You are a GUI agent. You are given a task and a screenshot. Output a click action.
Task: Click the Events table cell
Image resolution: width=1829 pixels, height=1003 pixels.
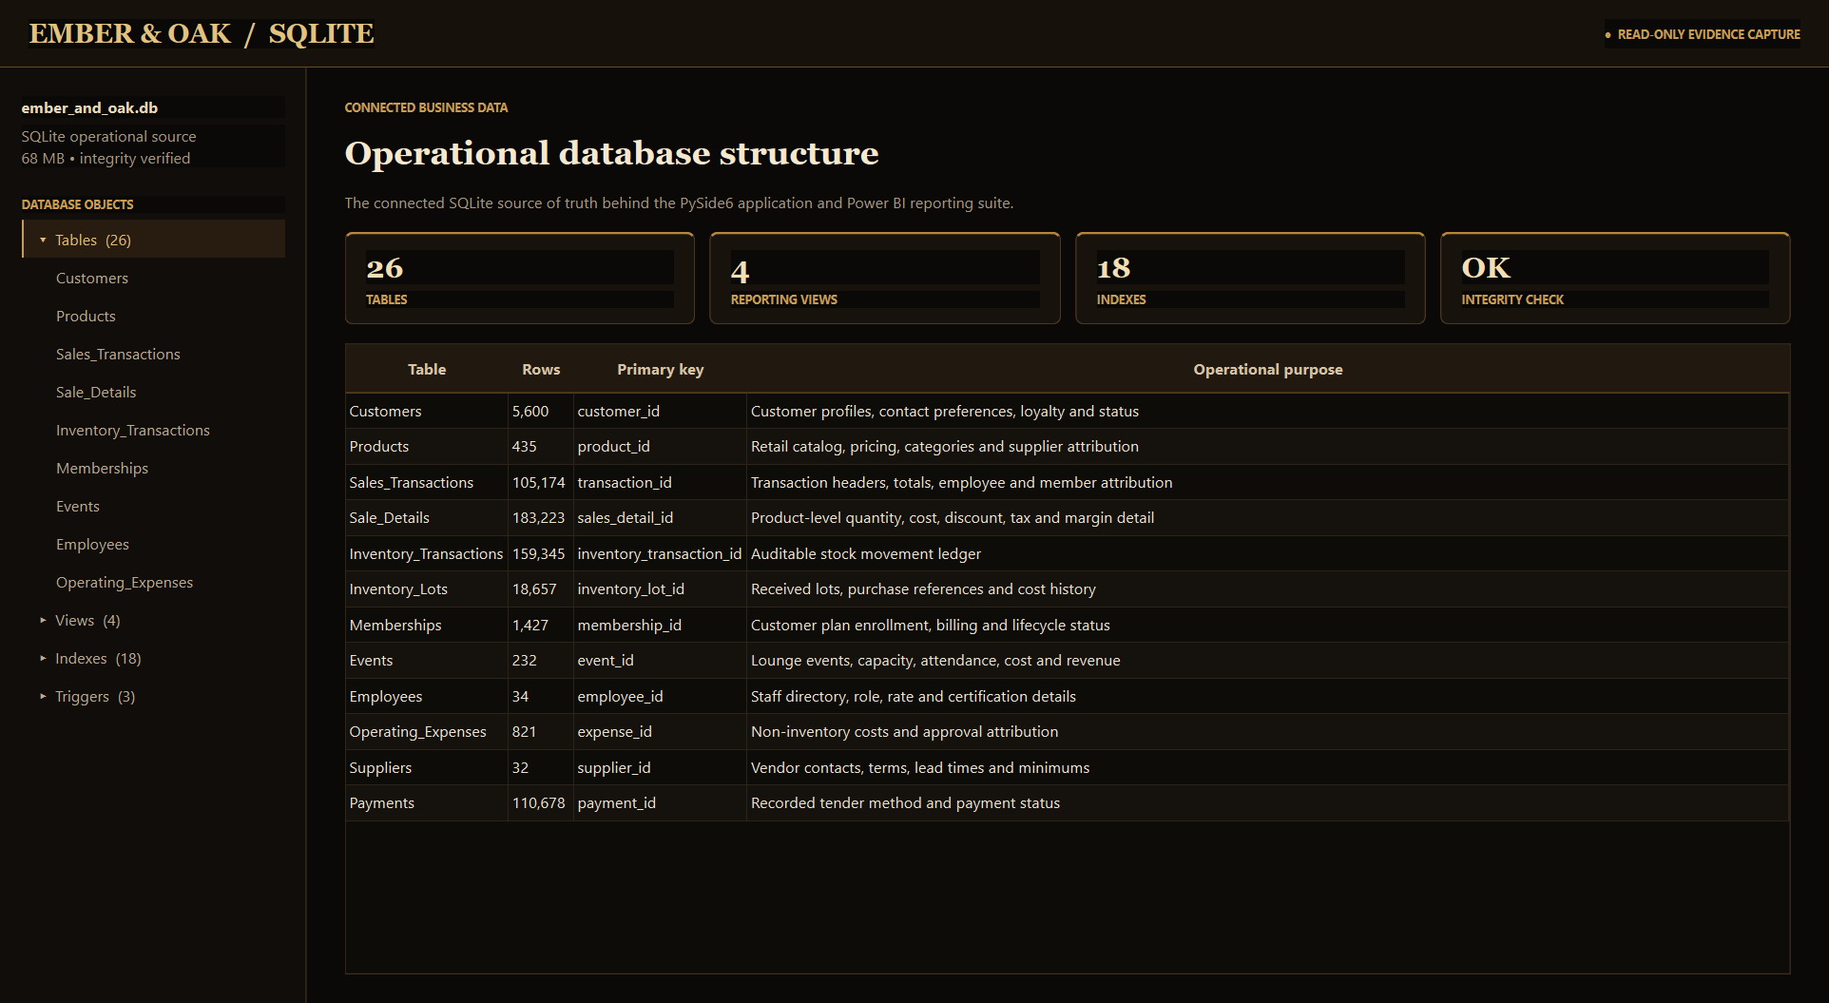coord(427,660)
